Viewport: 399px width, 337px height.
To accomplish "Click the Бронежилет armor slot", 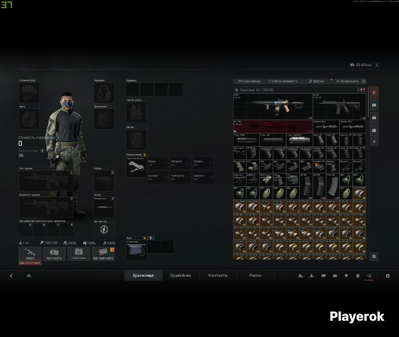I will (104, 119).
